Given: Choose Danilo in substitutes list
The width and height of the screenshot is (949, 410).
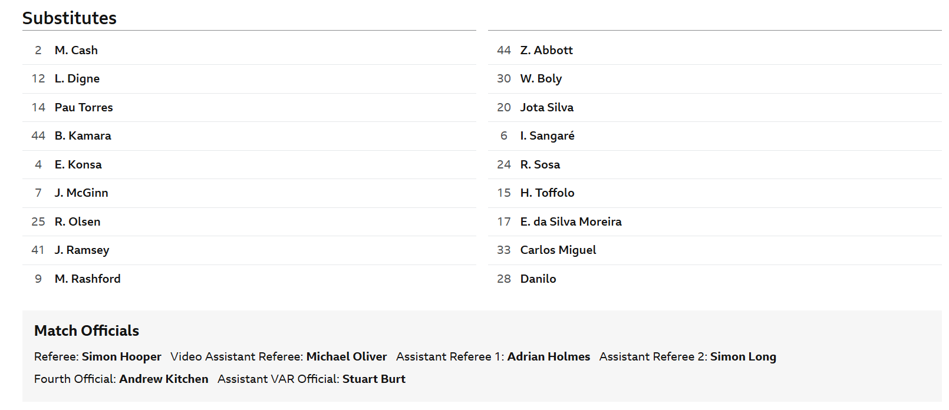Looking at the screenshot, I should point(715,279).
